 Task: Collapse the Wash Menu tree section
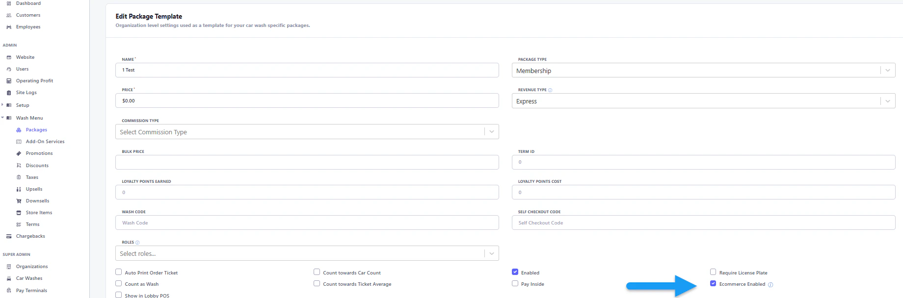(x=2, y=118)
